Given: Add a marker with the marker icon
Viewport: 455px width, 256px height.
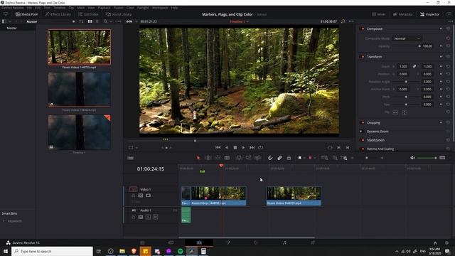Looking at the screenshot, I should click(x=310, y=158).
